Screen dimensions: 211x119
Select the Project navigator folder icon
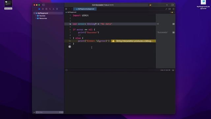(39, 9)
